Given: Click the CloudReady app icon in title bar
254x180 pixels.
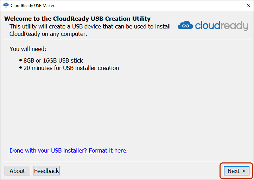Looking at the screenshot, I should pos(6,5).
